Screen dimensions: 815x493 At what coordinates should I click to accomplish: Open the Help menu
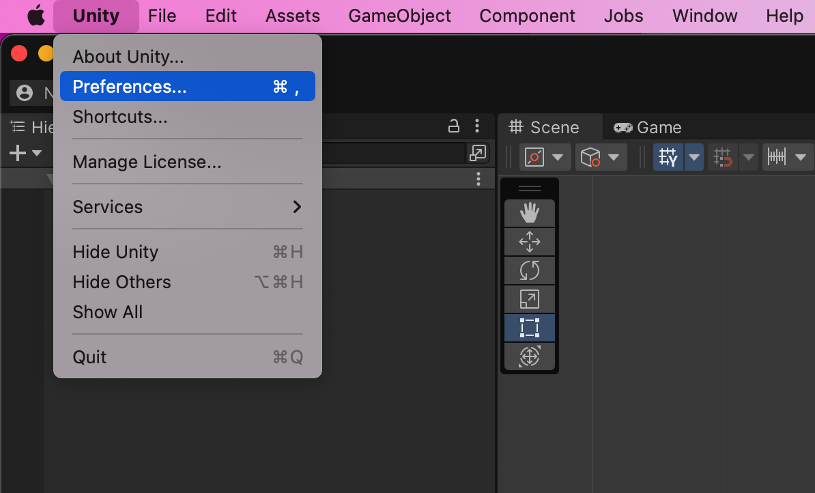[x=784, y=16]
